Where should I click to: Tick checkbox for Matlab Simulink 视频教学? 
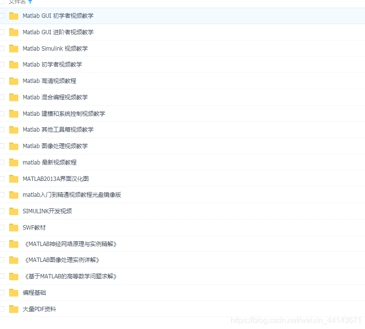pyautogui.click(x=2, y=48)
